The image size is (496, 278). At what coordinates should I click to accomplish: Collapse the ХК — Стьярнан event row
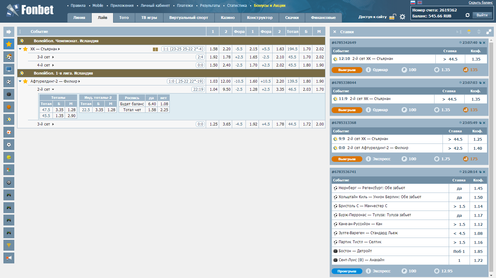click(x=20, y=49)
